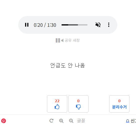The image size is (136, 125).
Task: Click the small gray speaker icon
Action: pos(62,40)
